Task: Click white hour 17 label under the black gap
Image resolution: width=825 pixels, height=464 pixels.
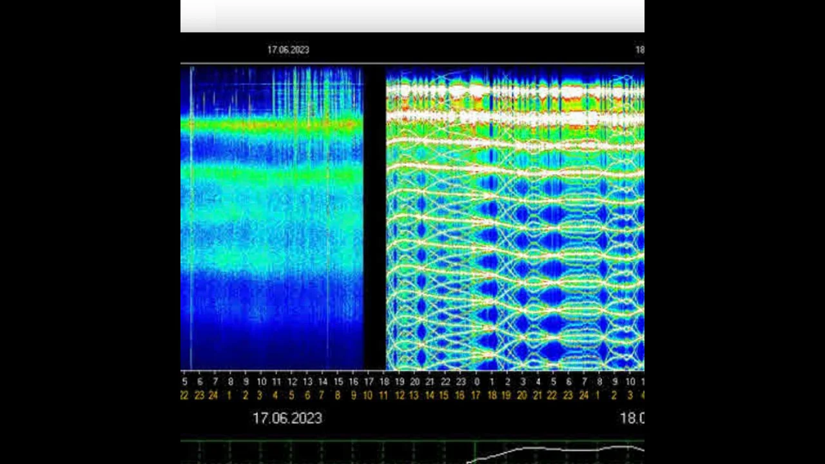Action: (x=369, y=382)
